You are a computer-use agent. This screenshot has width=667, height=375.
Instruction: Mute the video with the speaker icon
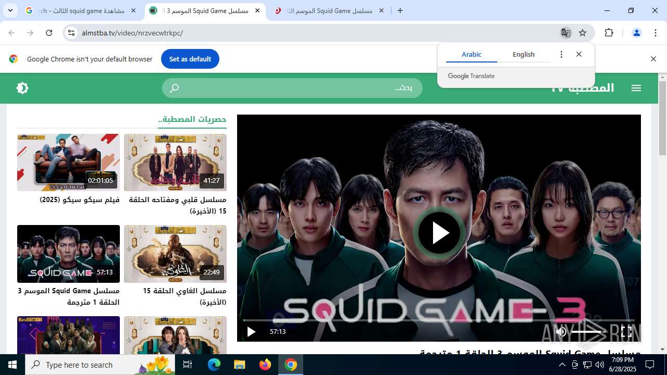561,331
